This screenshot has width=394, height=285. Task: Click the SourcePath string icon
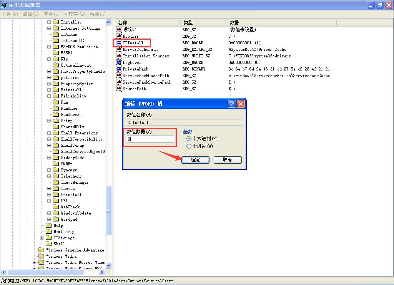[119, 89]
